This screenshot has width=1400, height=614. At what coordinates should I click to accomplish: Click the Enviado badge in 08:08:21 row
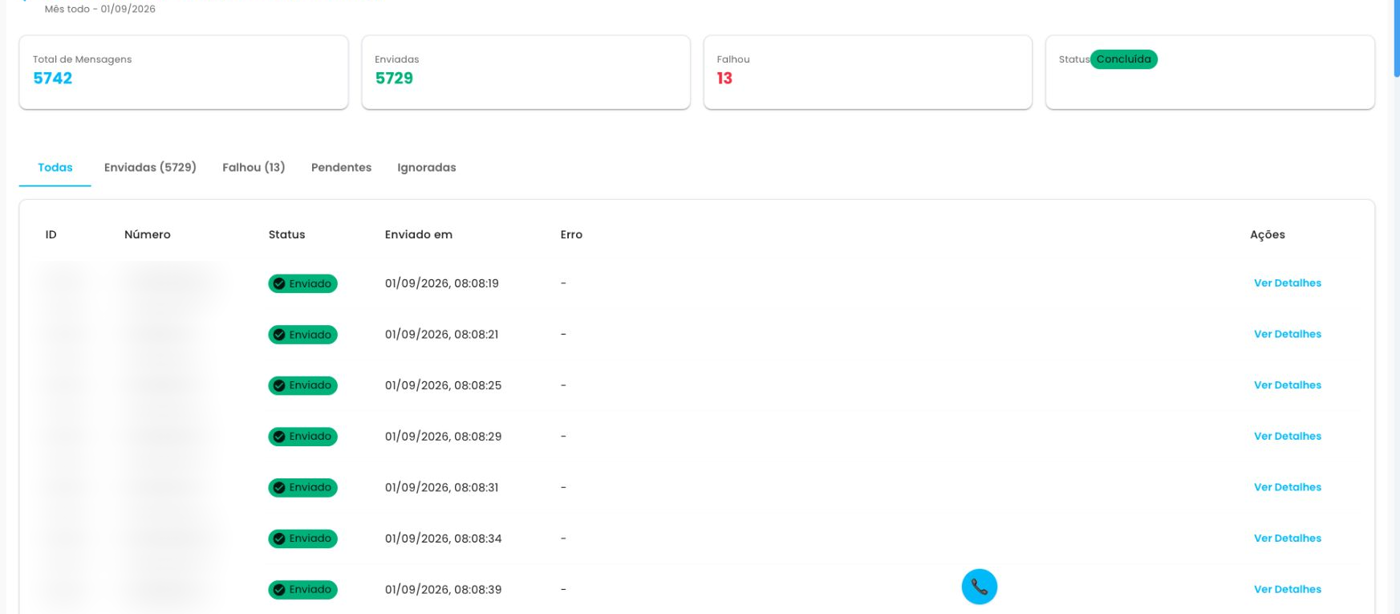(x=302, y=335)
